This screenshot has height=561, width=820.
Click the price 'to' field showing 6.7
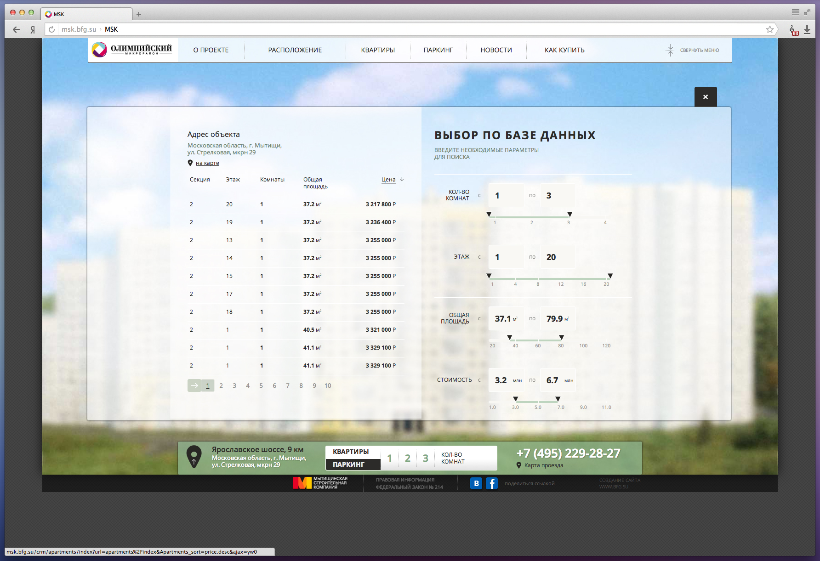click(x=558, y=380)
